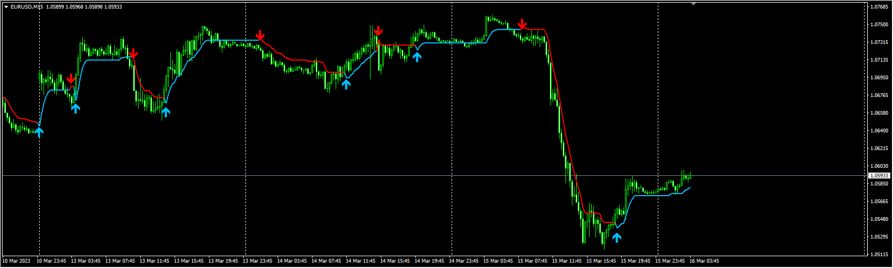Viewport: 893px width, 268px height.
Task: Click the 15 Mar 03:45 time label
Action: coord(498,261)
